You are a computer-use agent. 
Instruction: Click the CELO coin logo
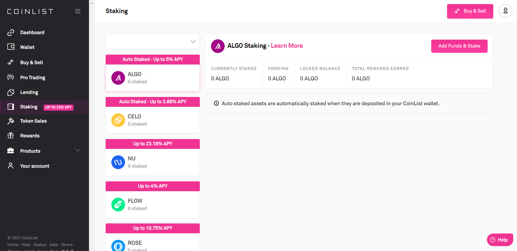pyautogui.click(x=118, y=120)
